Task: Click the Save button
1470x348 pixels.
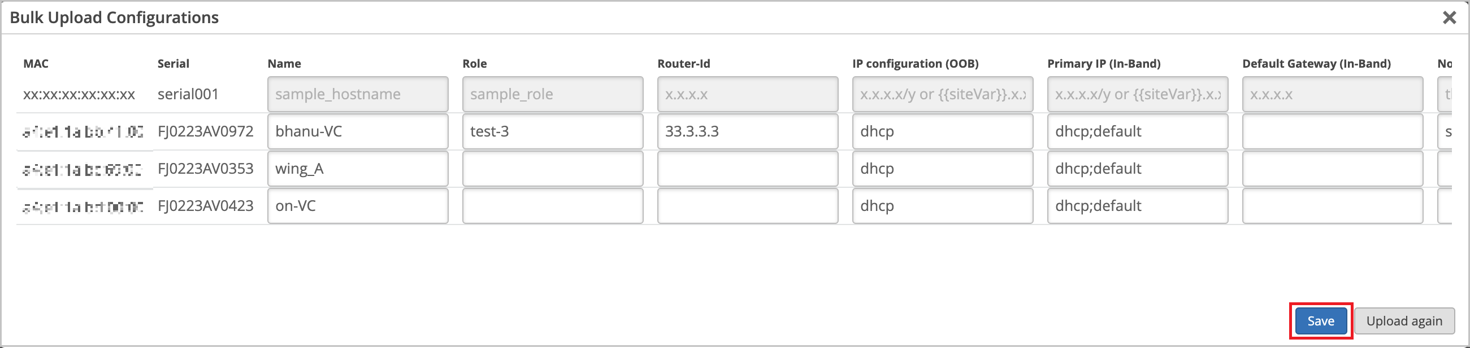Action: [1320, 321]
